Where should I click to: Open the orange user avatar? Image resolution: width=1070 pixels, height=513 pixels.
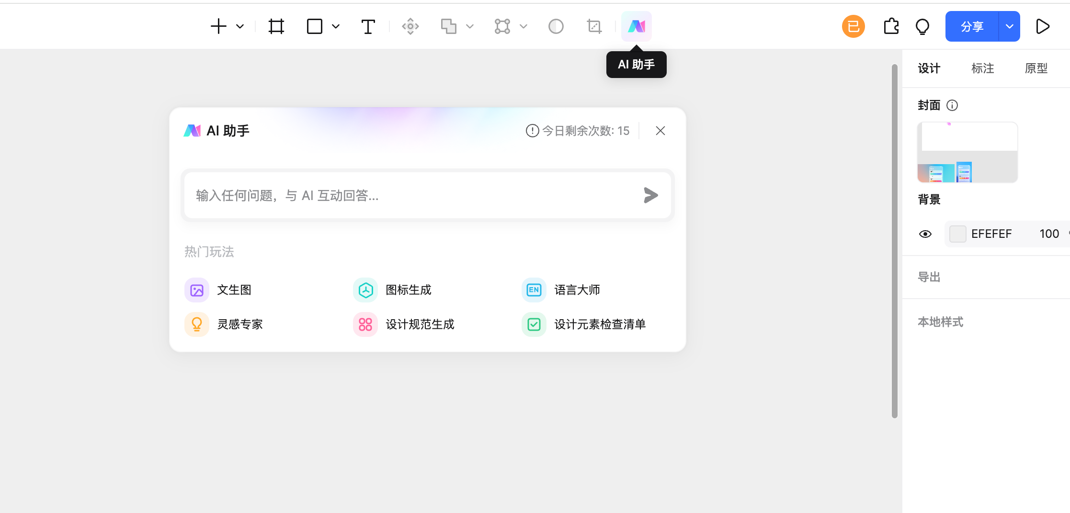tap(854, 26)
